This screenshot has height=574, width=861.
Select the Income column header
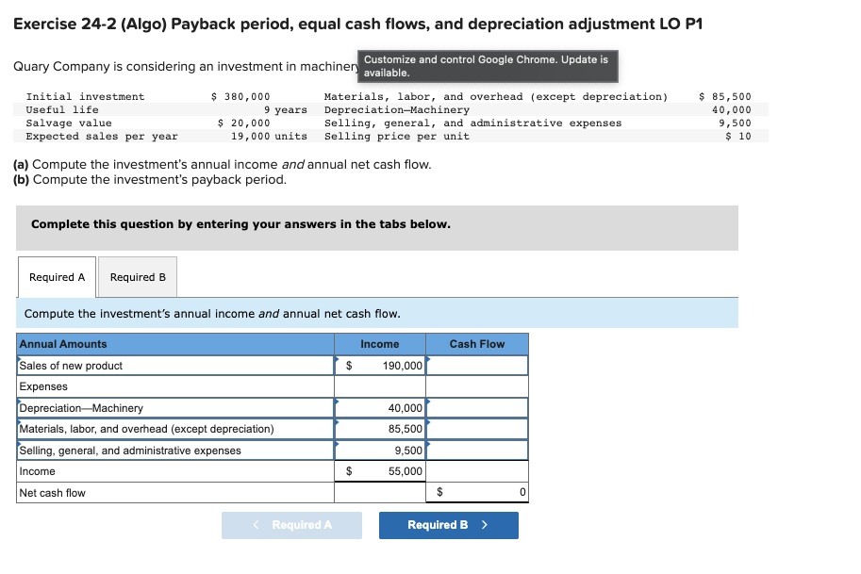(381, 343)
